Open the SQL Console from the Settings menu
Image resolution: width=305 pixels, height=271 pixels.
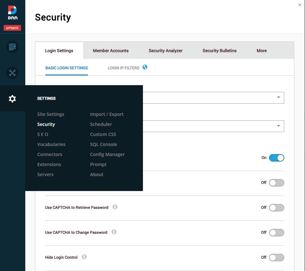click(103, 144)
